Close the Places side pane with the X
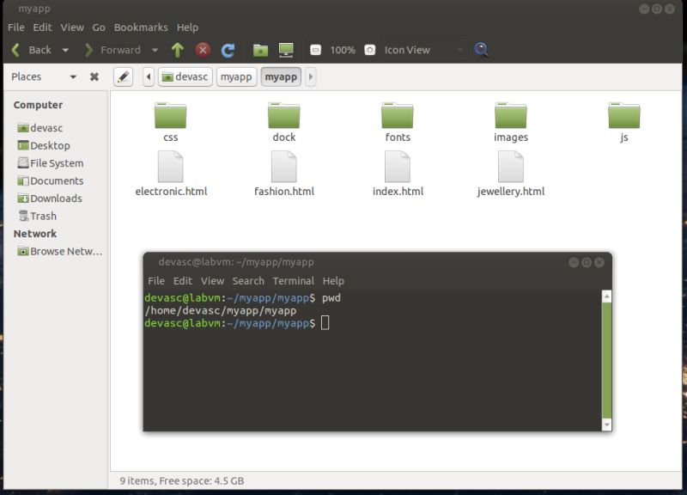 tap(94, 76)
